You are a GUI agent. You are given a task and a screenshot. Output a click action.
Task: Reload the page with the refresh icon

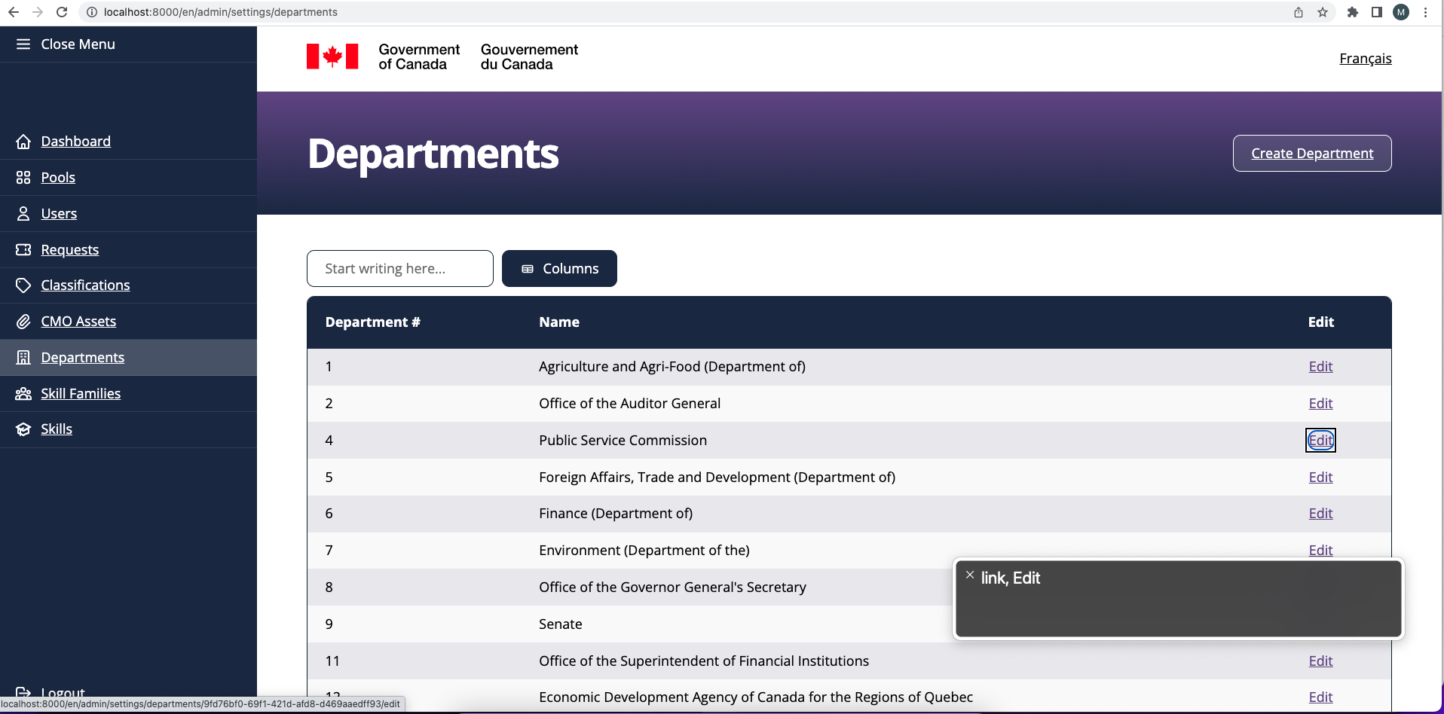click(62, 12)
